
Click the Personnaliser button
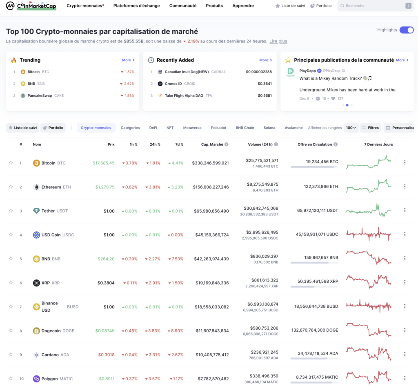tap(399, 128)
